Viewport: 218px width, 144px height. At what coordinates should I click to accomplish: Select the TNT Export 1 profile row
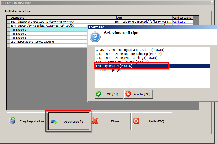[x=49, y=30]
